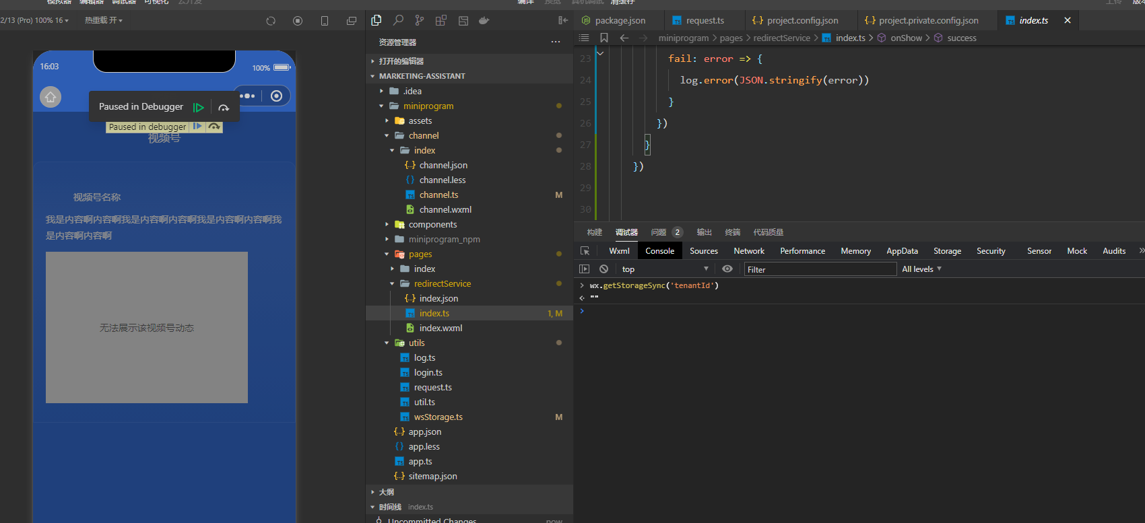Click the bookmark icon in breadcrumb bar
This screenshot has width=1145, height=523.
click(604, 38)
